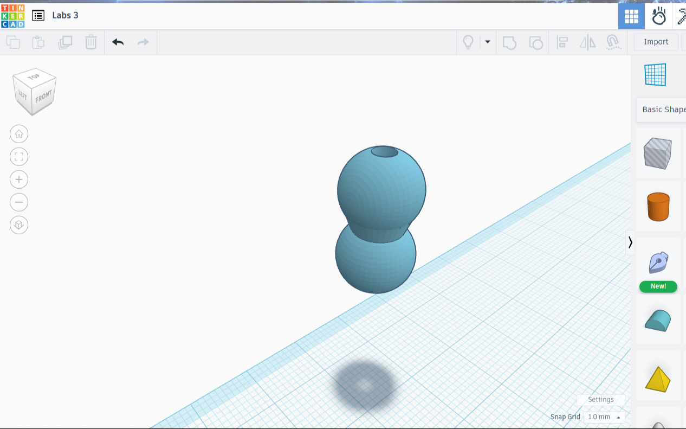Screen dimensions: 686x429
Task: Pick the striped gray Box hole shape
Action: click(658, 153)
